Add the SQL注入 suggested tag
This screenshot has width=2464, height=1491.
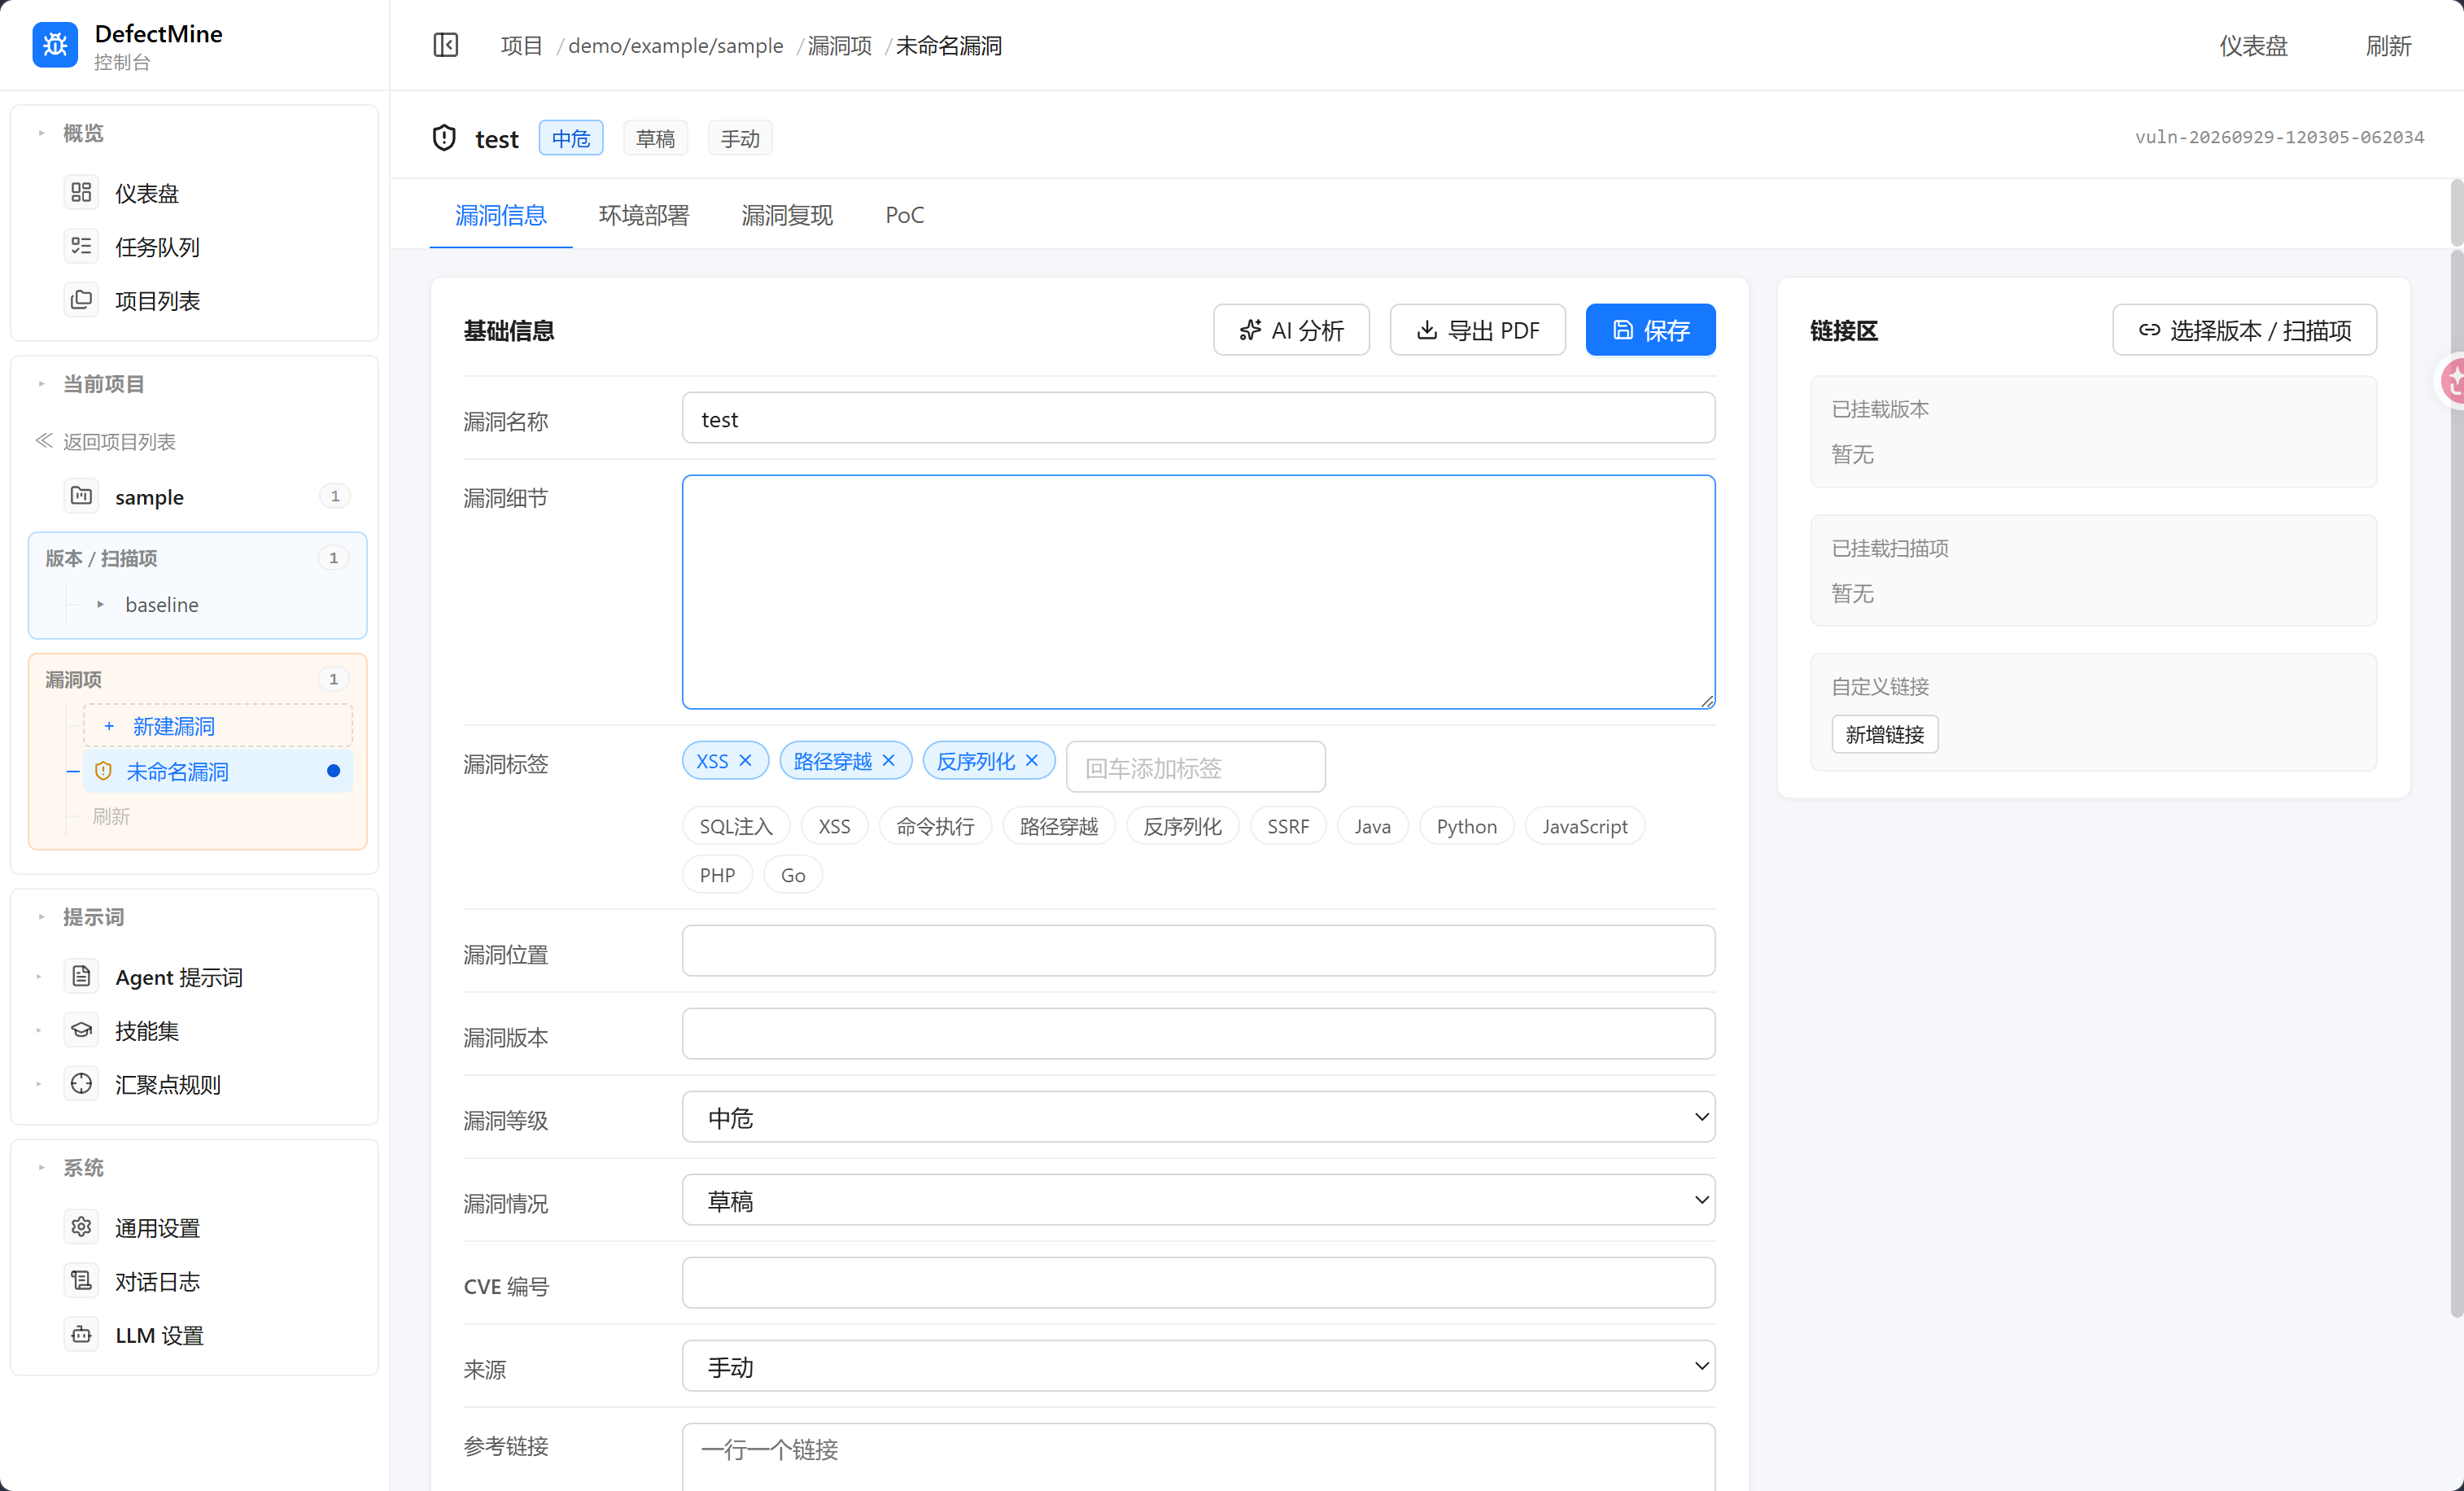[x=736, y=826]
